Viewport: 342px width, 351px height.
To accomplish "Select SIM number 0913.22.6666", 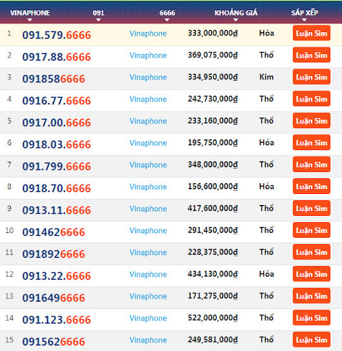I will click(57, 276).
